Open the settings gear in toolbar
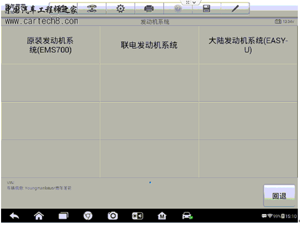The width and height of the screenshot is (300, 225). (121, 9)
